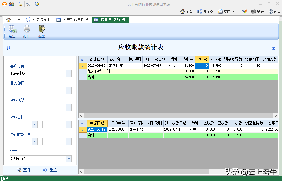
Task: Collapse the left filter panel arrow
Action: click(9, 48)
